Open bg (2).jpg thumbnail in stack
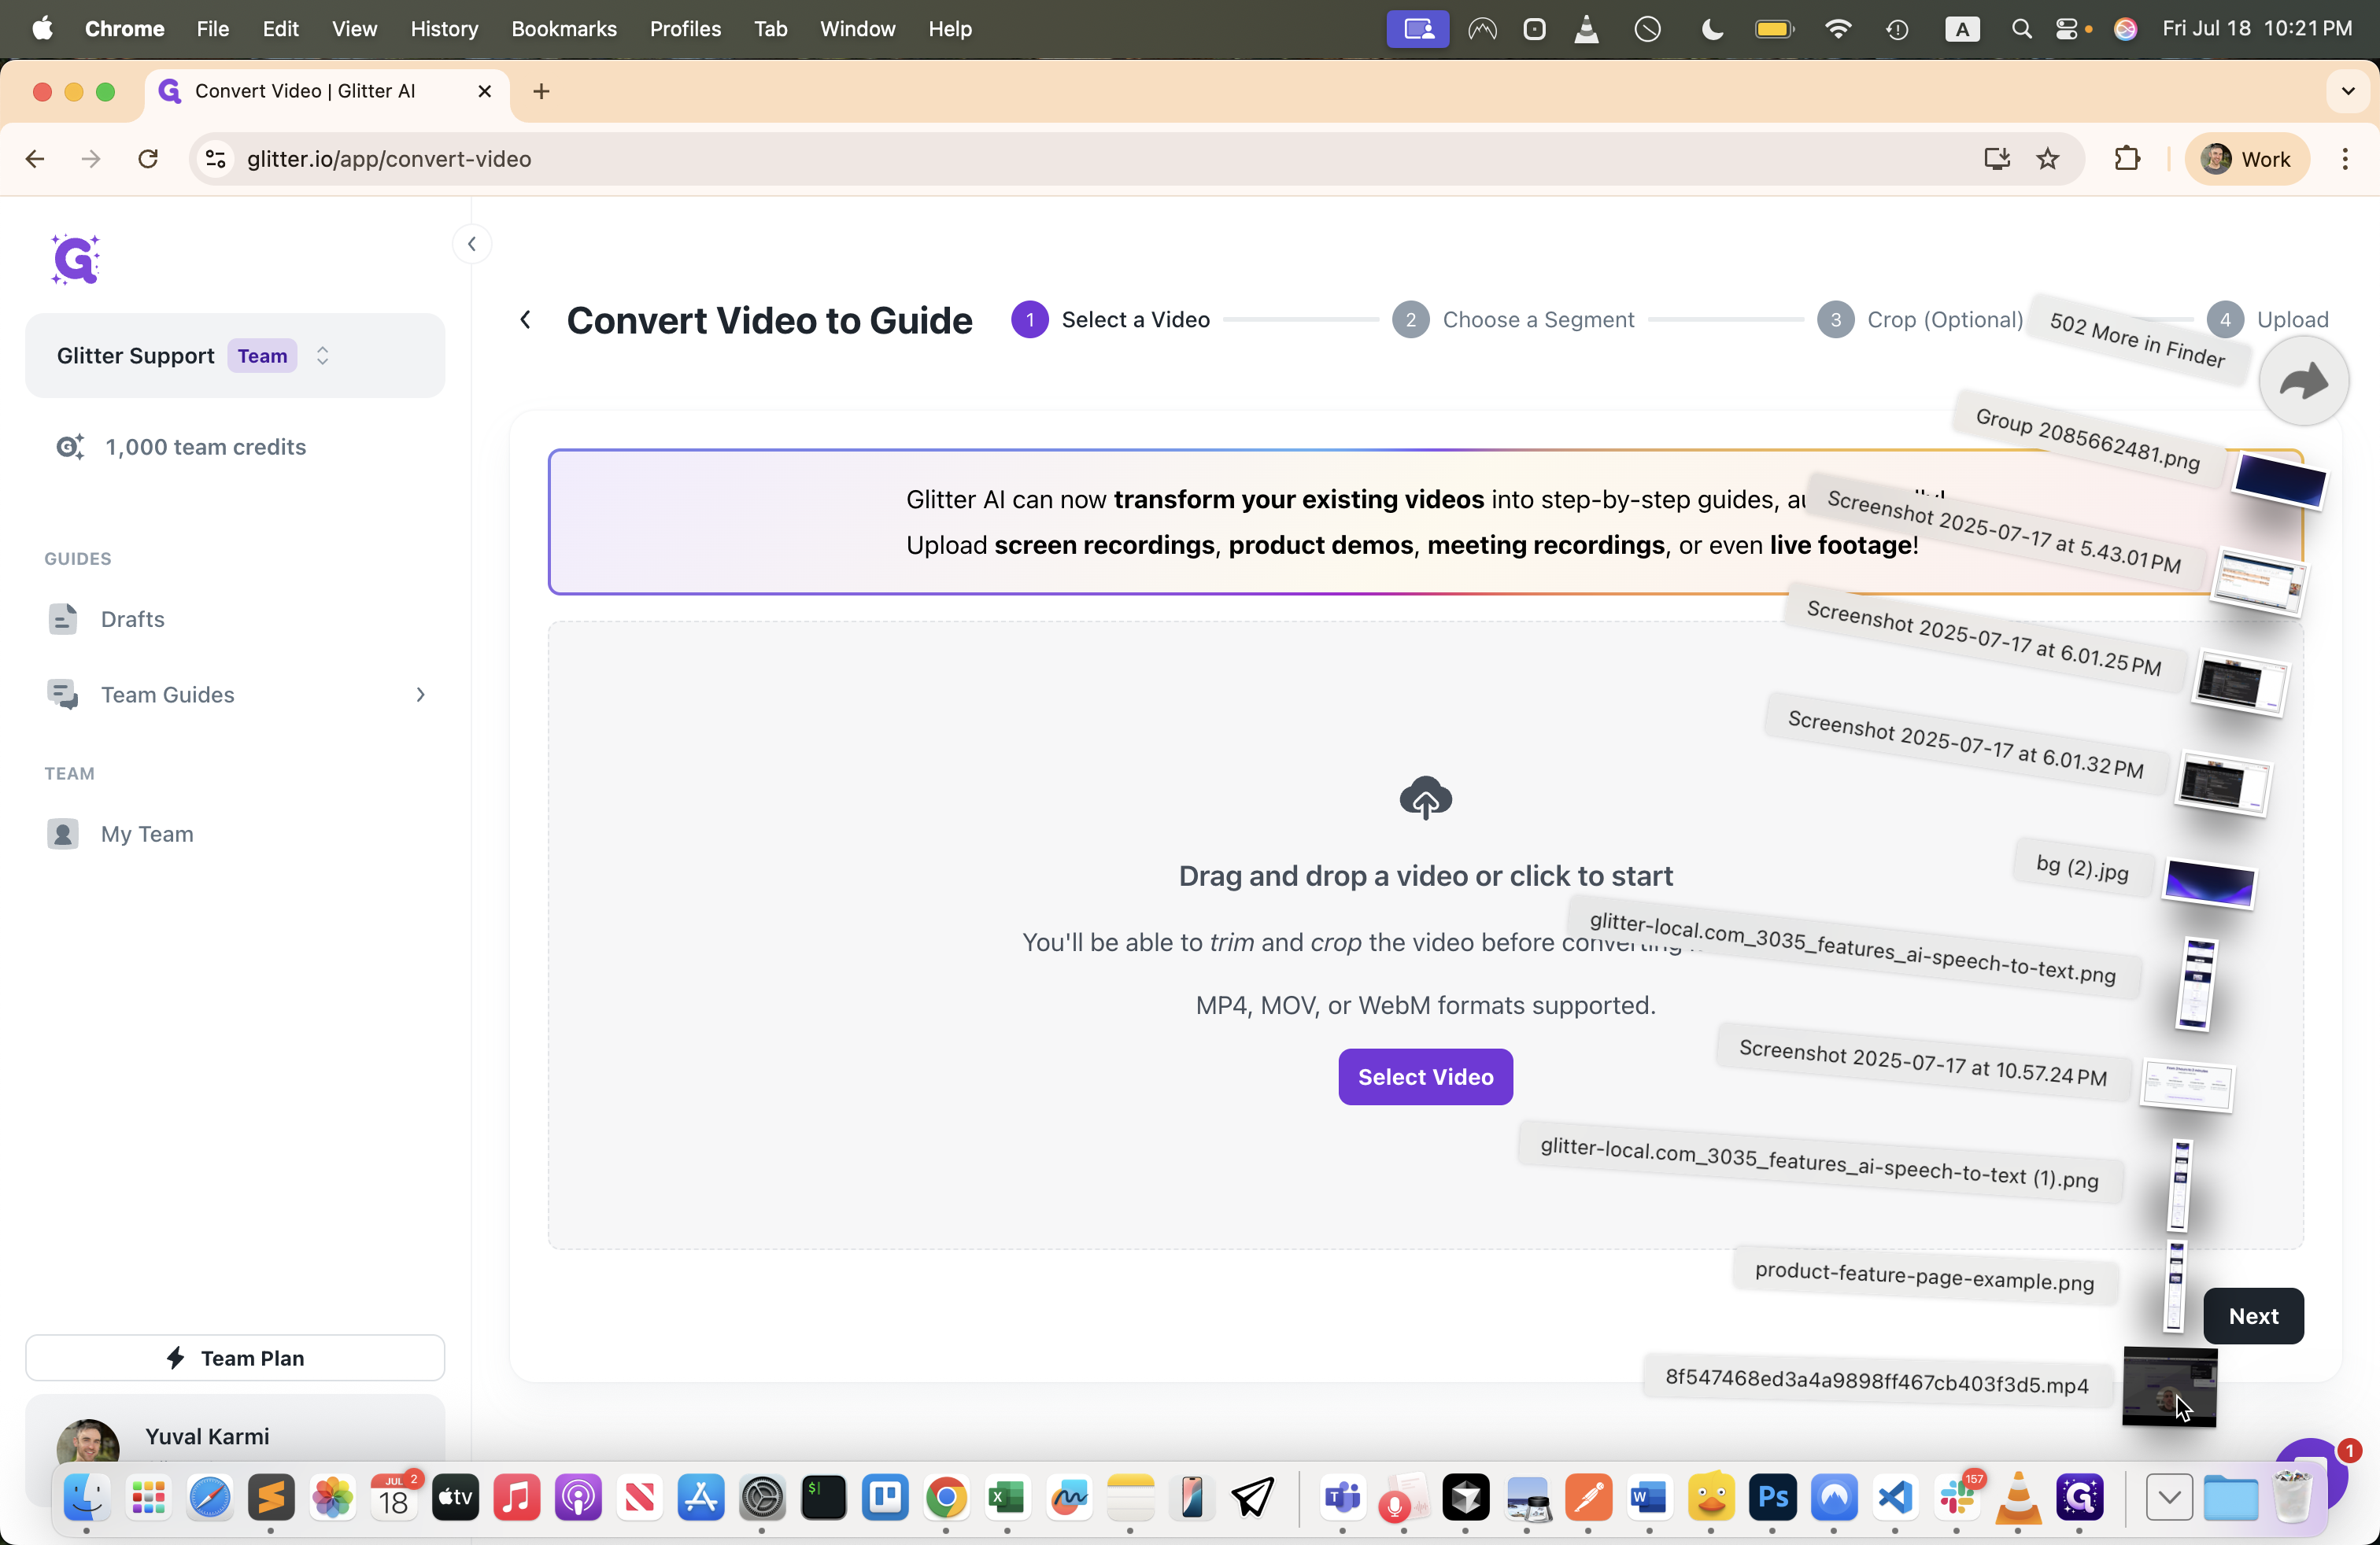Viewport: 2380px width, 1545px height. [2209, 883]
